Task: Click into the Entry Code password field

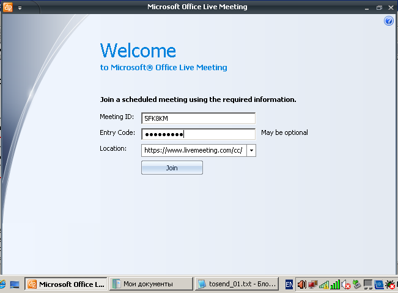Action: (x=198, y=134)
